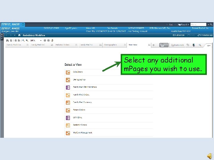Screen dimensions: 214x160
Task: Open the dropdown arrow beside Name search field
Action: pyautogui.click(x=208, y=25)
